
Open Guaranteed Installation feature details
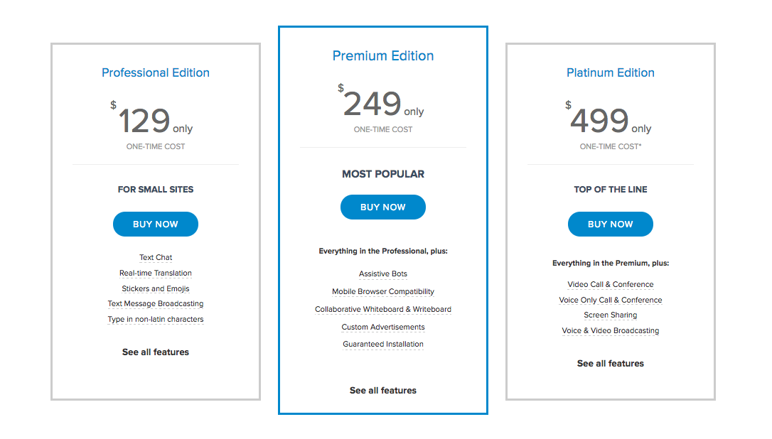tap(383, 344)
